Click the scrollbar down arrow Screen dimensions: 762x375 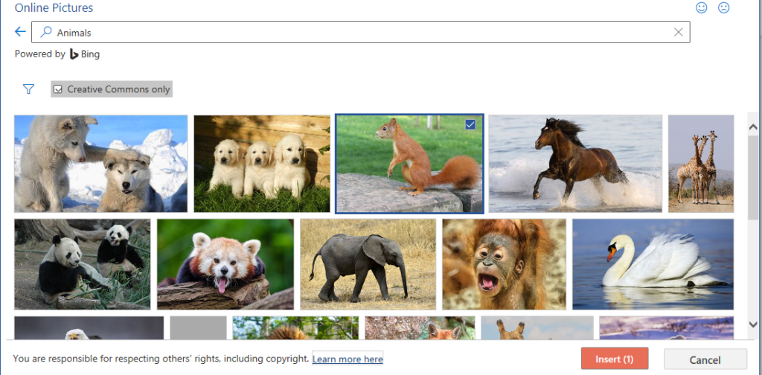[753, 324]
